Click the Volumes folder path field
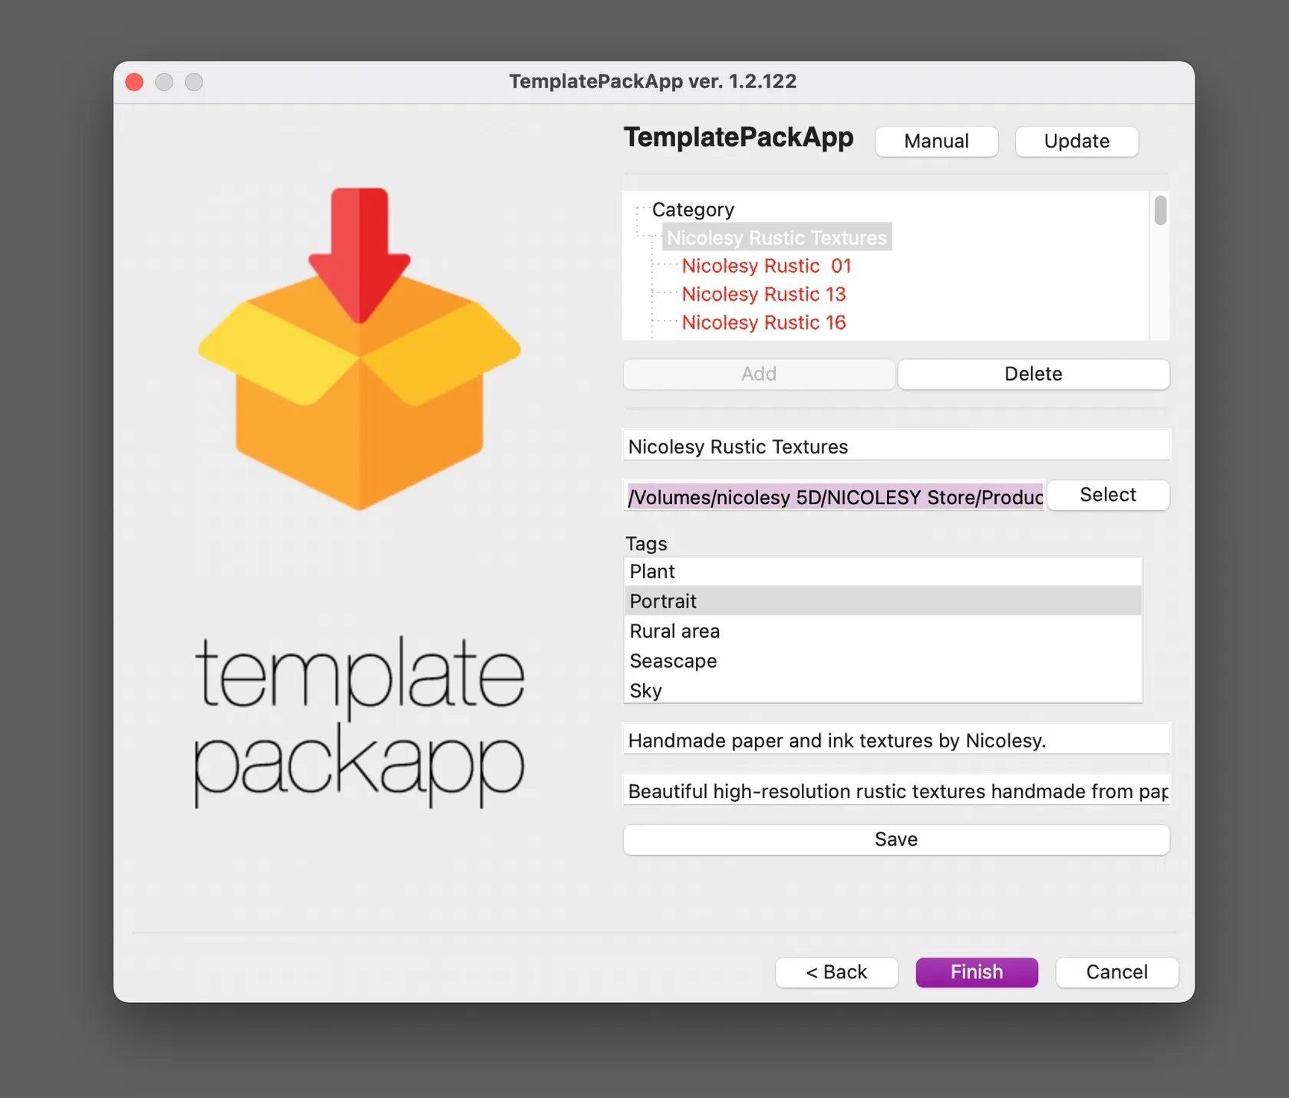 tap(834, 496)
